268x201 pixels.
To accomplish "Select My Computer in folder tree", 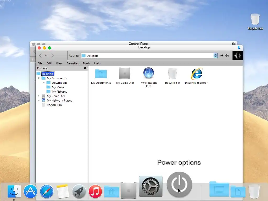I will coord(56,96).
